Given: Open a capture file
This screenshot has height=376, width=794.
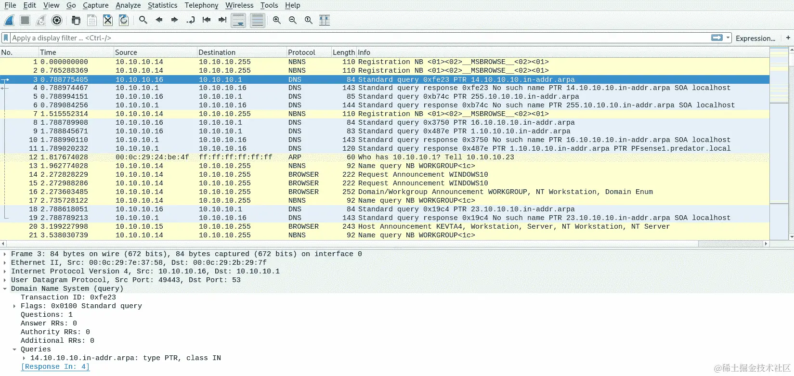Looking at the screenshot, I should point(76,20).
